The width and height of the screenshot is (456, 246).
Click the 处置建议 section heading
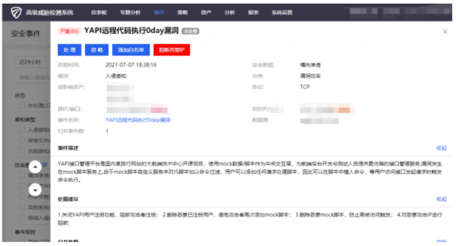[68, 199]
